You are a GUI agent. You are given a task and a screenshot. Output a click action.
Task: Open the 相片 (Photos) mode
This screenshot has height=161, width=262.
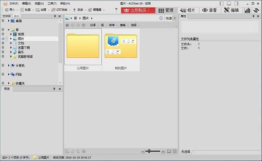[x=188, y=10]
